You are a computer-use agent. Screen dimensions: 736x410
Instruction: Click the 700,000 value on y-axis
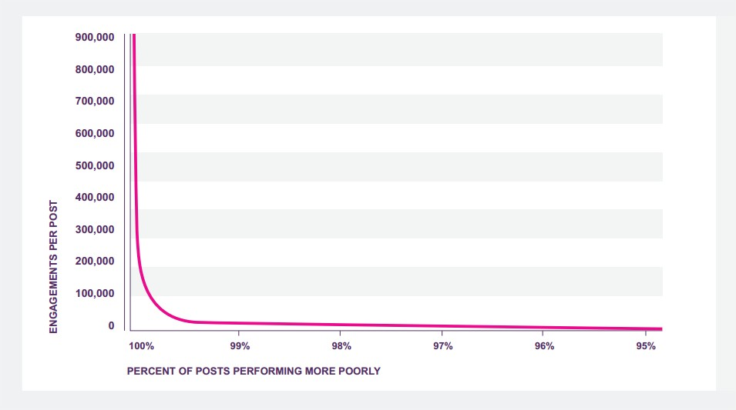(x=95, y=101)
